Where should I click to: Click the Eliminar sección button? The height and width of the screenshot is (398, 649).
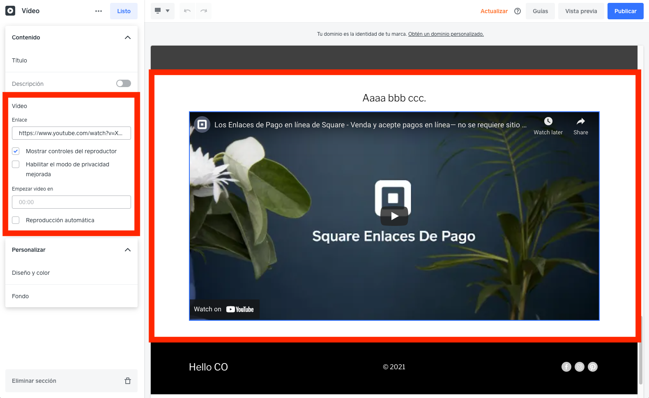[x=71, y=381]
